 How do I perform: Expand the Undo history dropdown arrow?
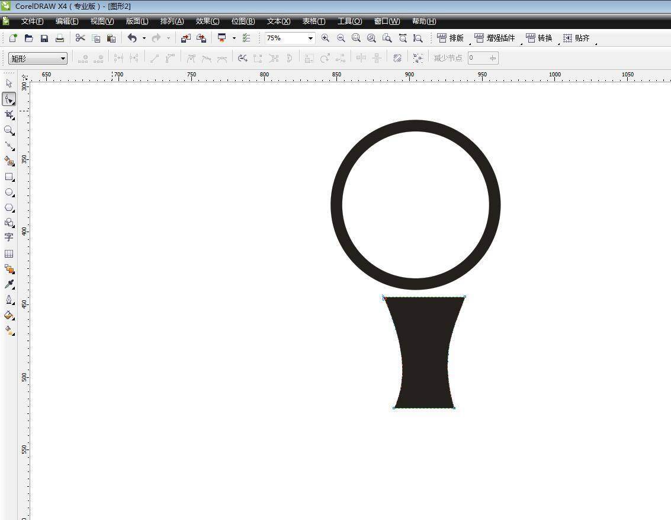pyautogui.click(x=144, y=38)
